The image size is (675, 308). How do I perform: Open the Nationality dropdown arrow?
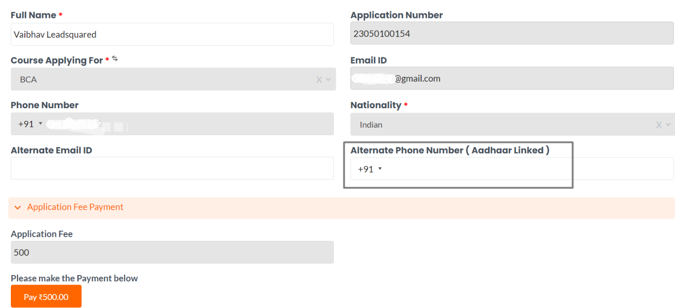668,125
